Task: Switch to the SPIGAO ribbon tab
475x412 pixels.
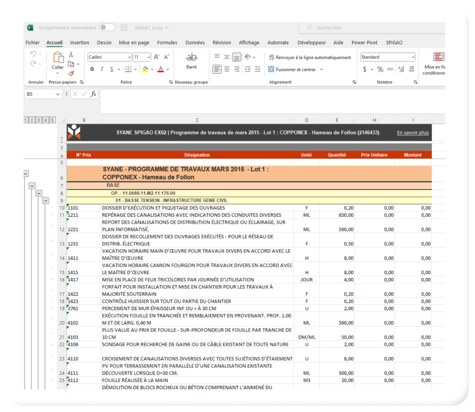Action: pyautogui.click(x=394, y=43)
